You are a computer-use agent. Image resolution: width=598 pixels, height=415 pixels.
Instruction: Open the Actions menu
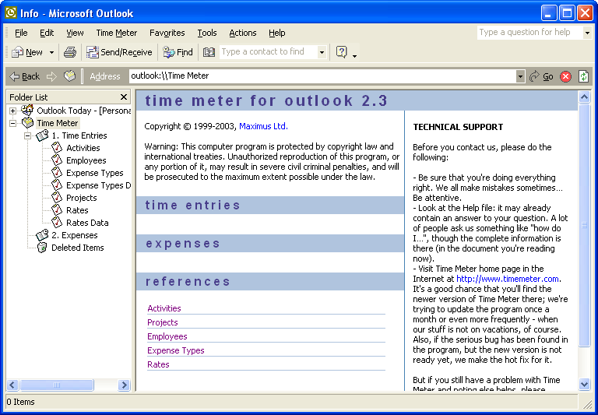tap(243, 33)
